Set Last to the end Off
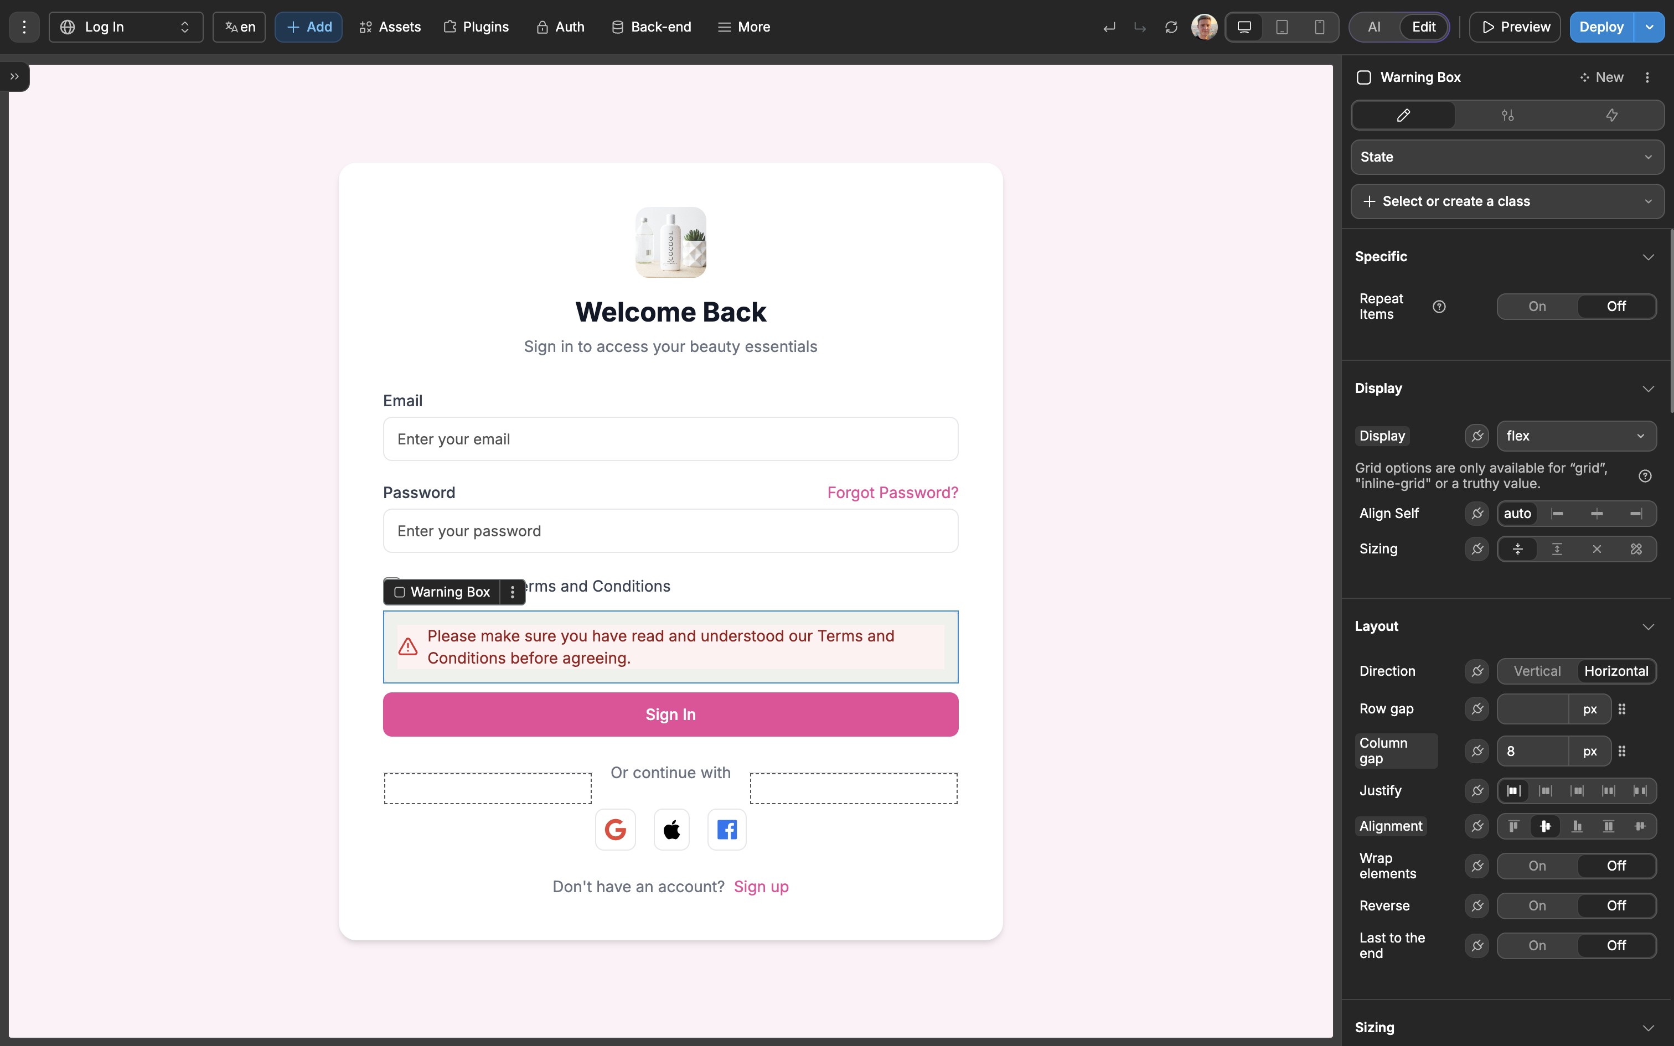The image size is (1674, 1046). [x=1616, y=946]
